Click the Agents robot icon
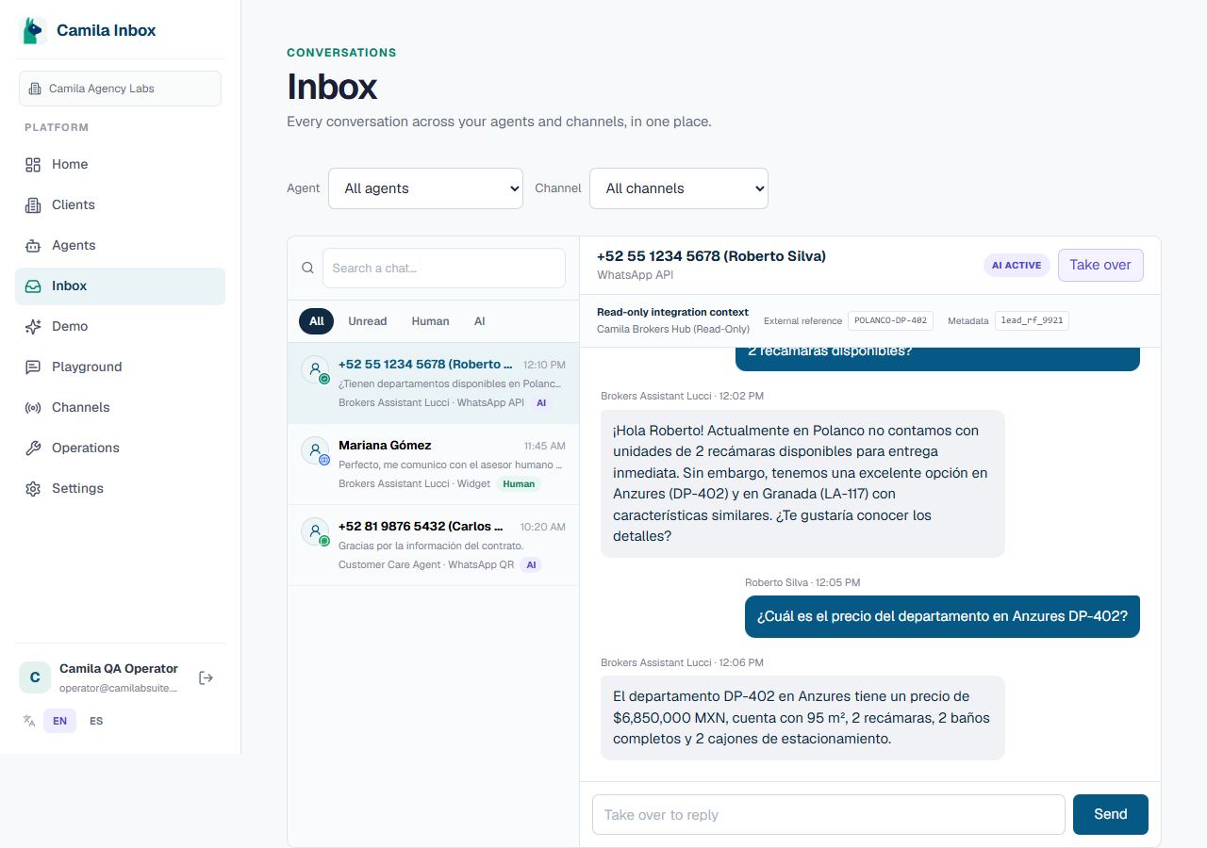This screenshot has height=848, width=1207. click(33, 246)
